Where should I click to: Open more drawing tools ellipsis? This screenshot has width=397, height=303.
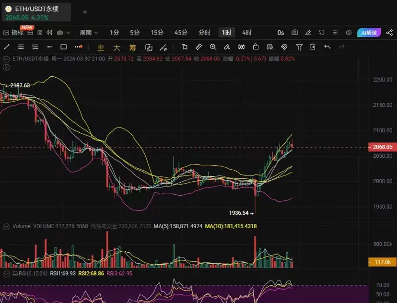tap(79, 47)
